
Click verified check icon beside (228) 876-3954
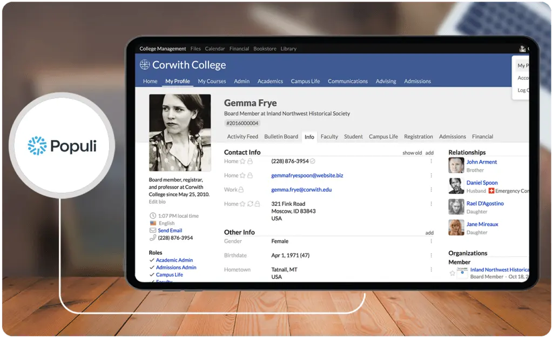[x=313, y=161]
